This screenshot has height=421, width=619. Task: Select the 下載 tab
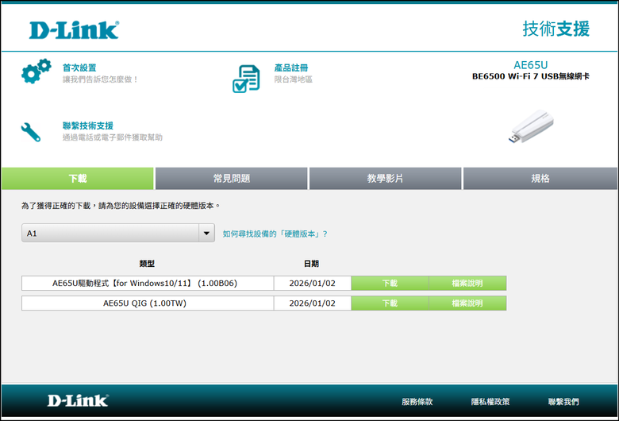[x=78, y=178]
